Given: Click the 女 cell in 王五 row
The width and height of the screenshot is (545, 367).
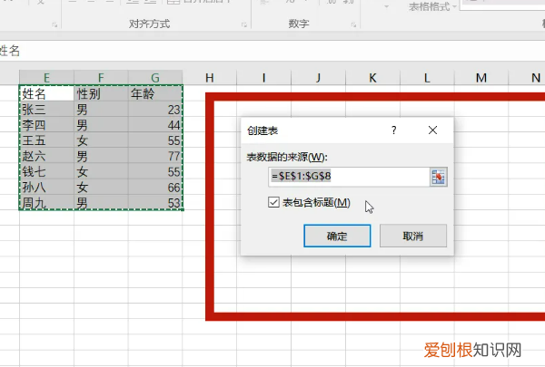Looking at the screenshot, I should point(101,140).
